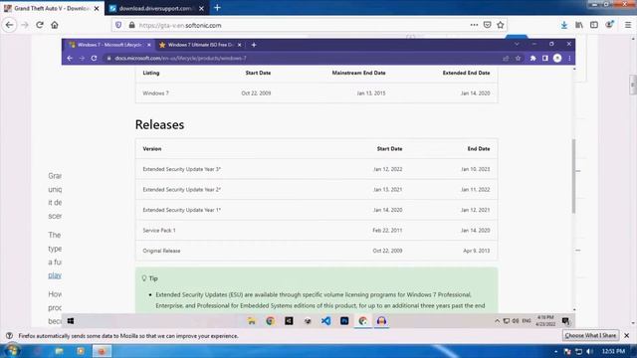Reload the Firefox page
The image size is (637, 358).
click(40, 25)
